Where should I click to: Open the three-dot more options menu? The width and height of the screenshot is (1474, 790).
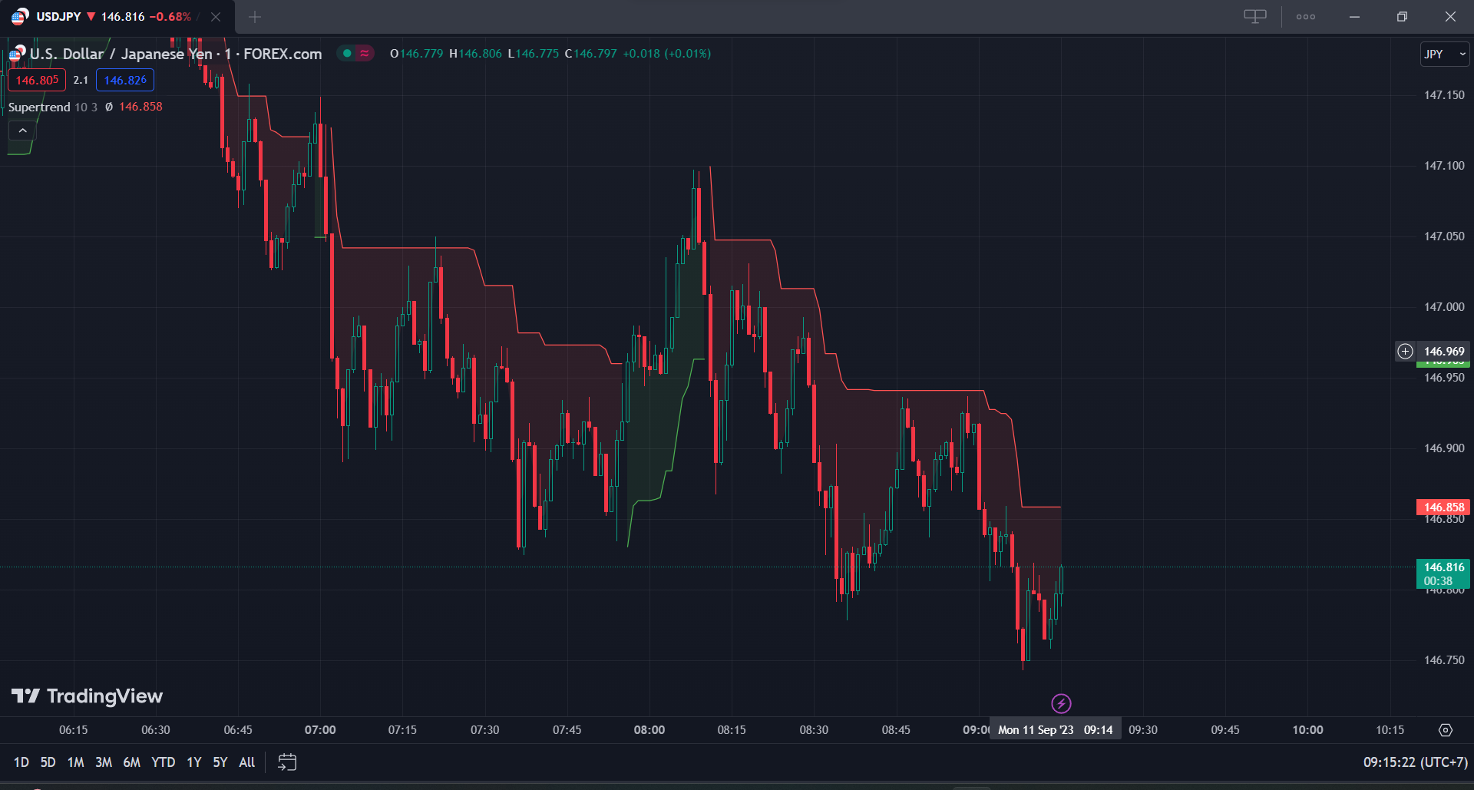pyautogui.click(x=1305, y=17)
